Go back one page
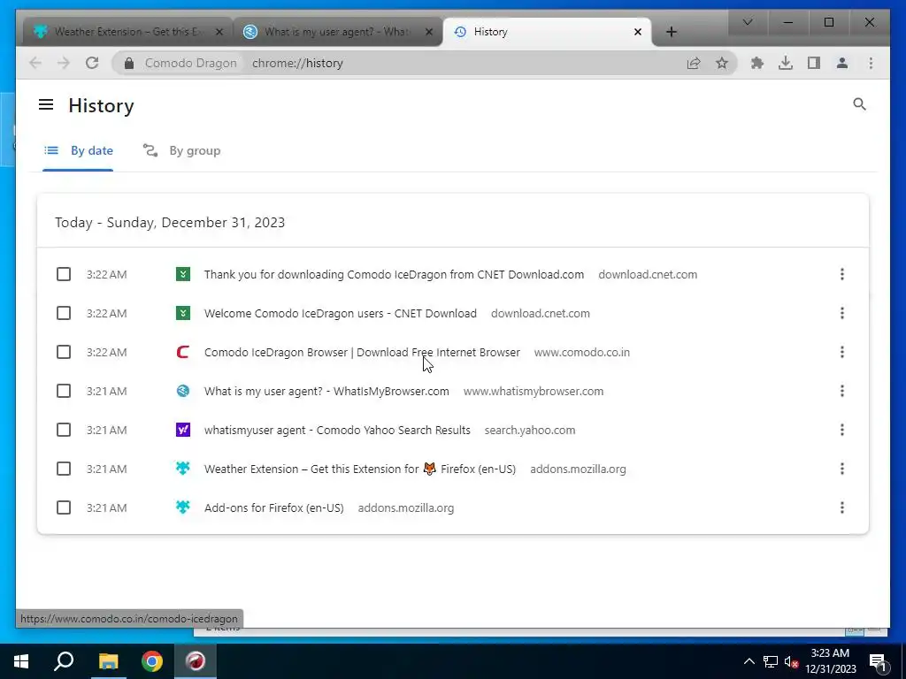 [x=35, y=63]
